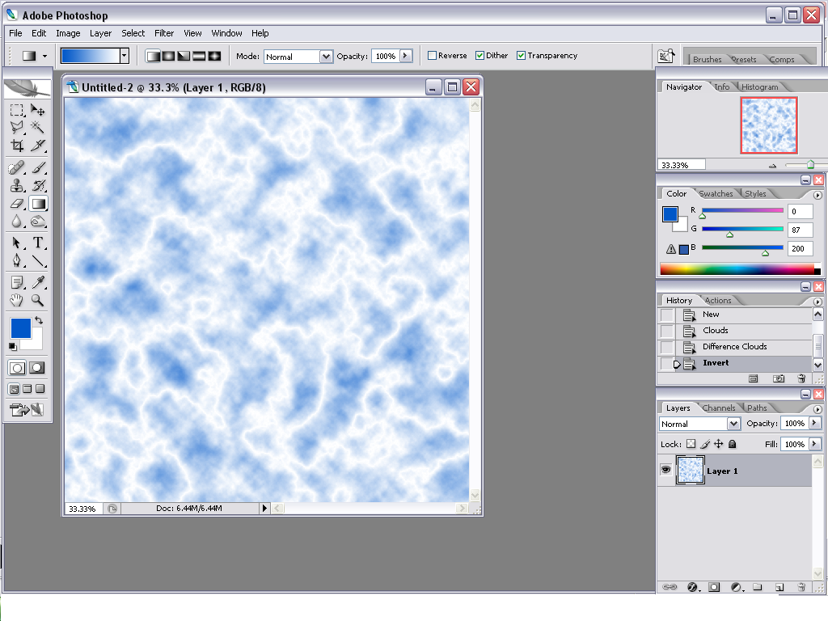Open the Layers Opacity slider arrow
Screen dimensions: 828x621
click(815, 423)
